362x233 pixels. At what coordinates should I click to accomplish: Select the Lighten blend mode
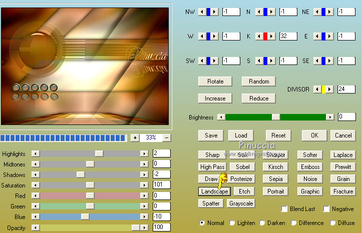(x=232, y=223)
